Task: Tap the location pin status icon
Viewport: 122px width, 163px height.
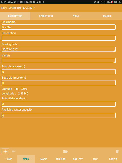Action: (x=95, y=2)
